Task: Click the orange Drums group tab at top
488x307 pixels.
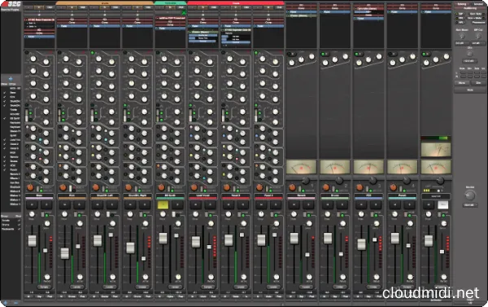Action: click(105, 3)
